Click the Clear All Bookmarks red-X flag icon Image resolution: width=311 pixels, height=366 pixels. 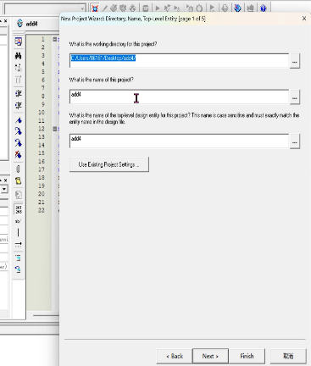click(19, 154)
